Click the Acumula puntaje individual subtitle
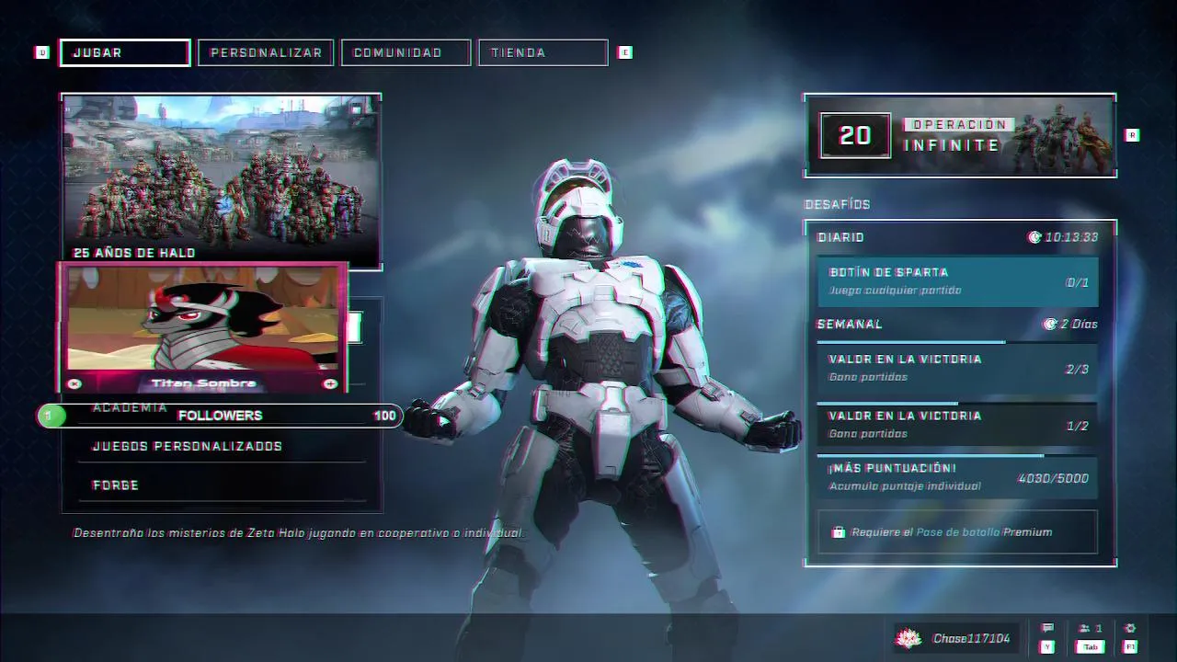This screenshot has height=662, width=1177. [905, 485]
